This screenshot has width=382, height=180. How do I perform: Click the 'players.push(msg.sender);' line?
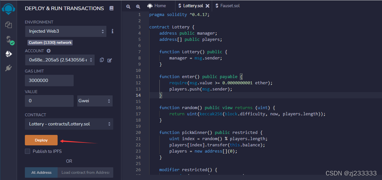pyautogui.click(x=201, y=89)
